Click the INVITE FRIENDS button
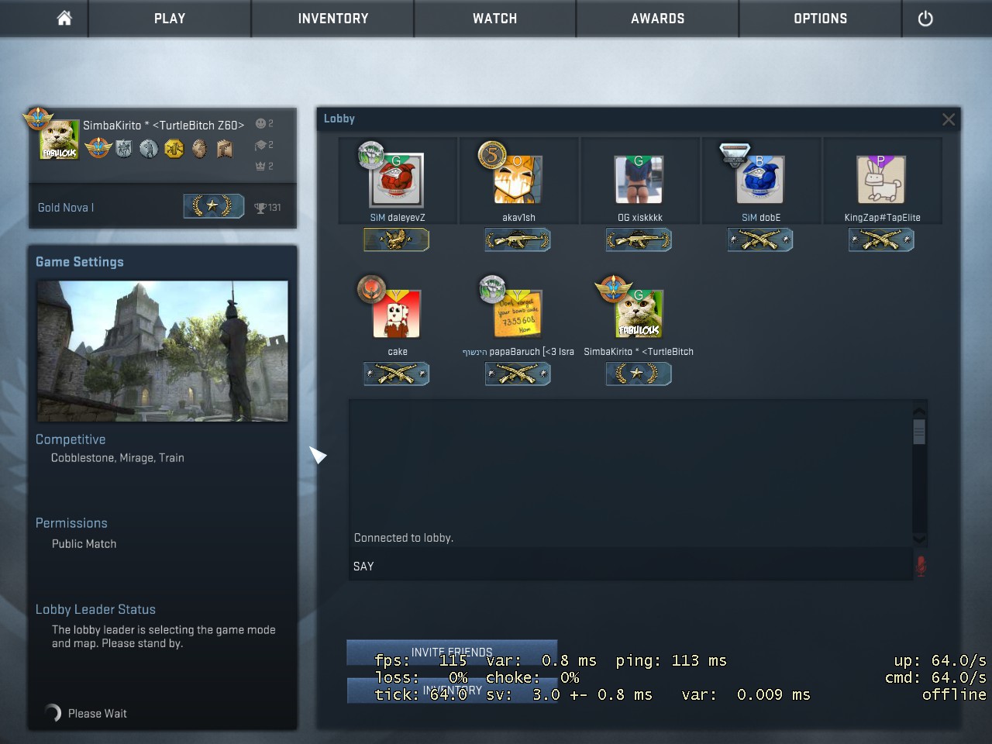Screen dimensions: 992x744 pos(452,653)
